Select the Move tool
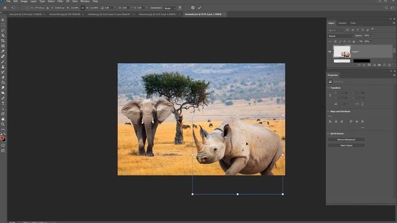The image size is (397, 223). click(x=2, y=20)
